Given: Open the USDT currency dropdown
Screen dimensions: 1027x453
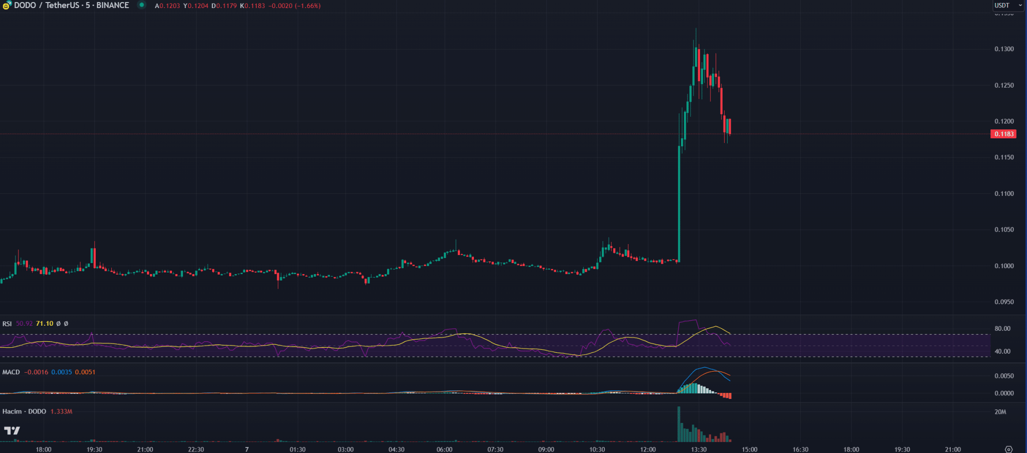Looking at the screenshot, I should point(1008,6).
